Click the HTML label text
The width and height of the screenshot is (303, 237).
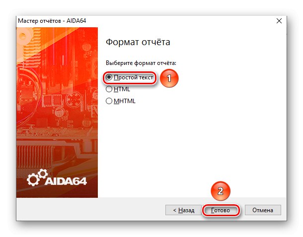[x=122, y=89]
